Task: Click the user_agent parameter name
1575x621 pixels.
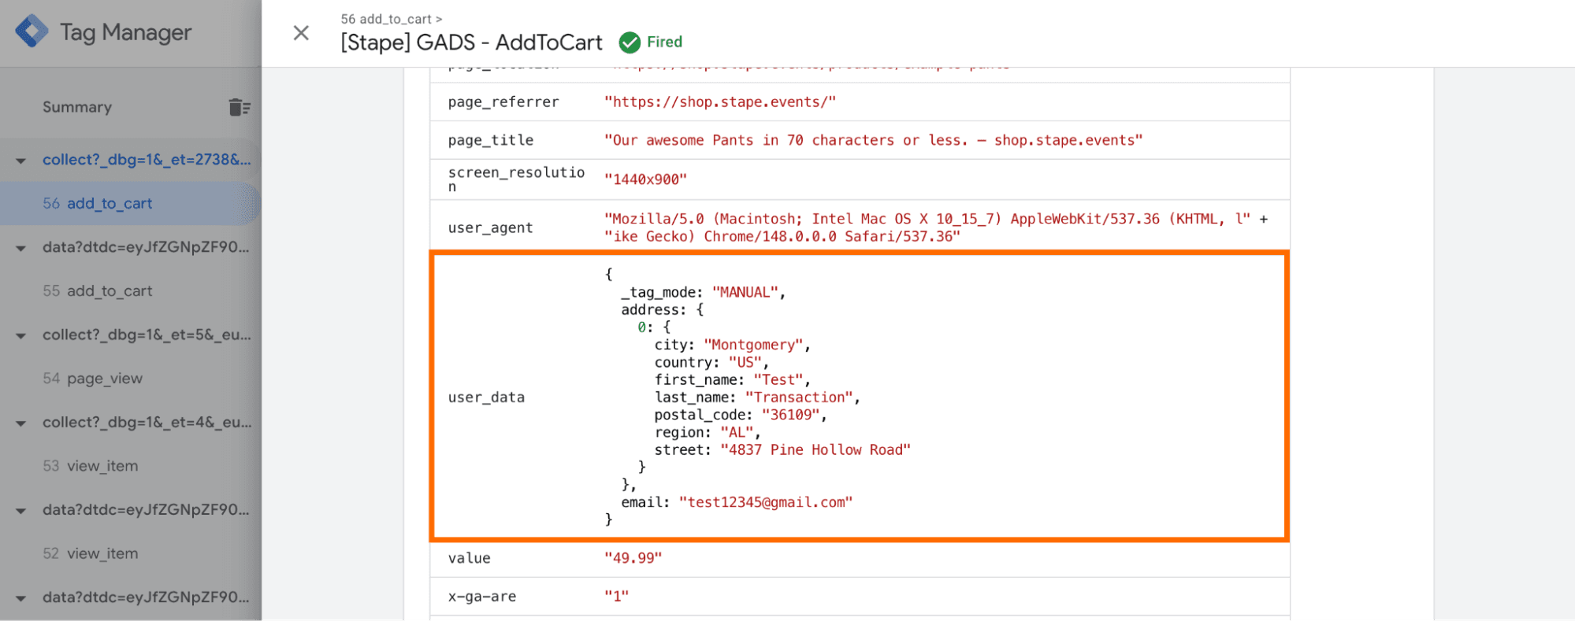Action: point(491,227)
